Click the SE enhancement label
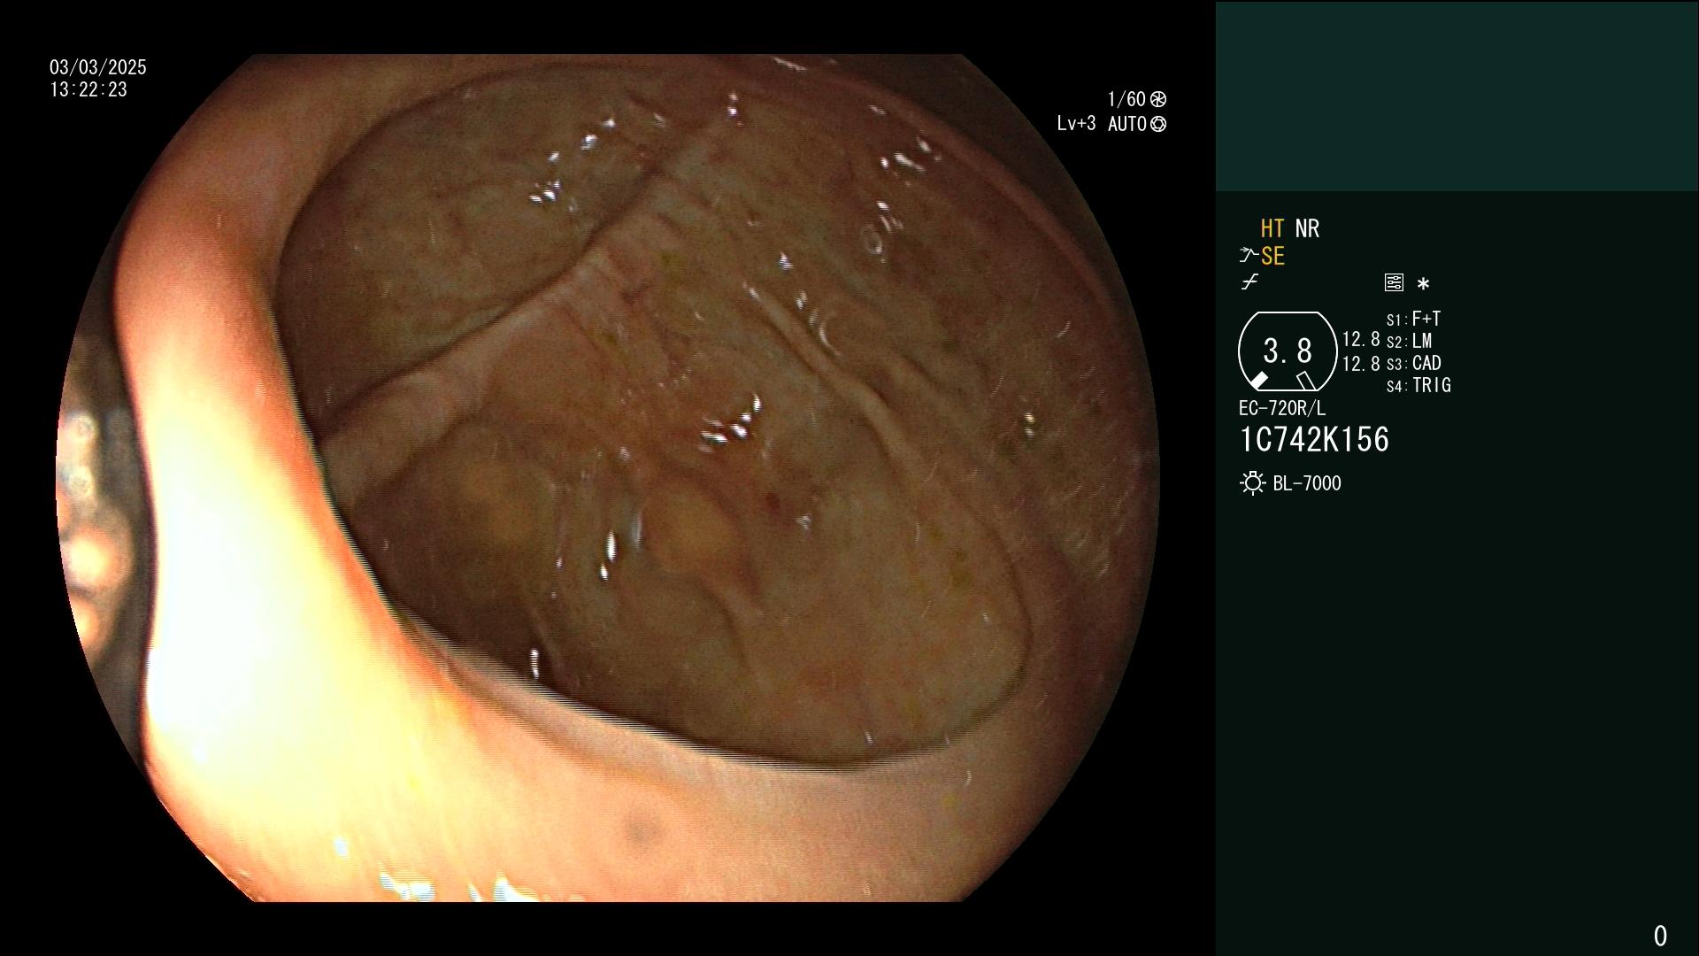This screenshot has height=956, width=1699. (x=1272, y=257)
